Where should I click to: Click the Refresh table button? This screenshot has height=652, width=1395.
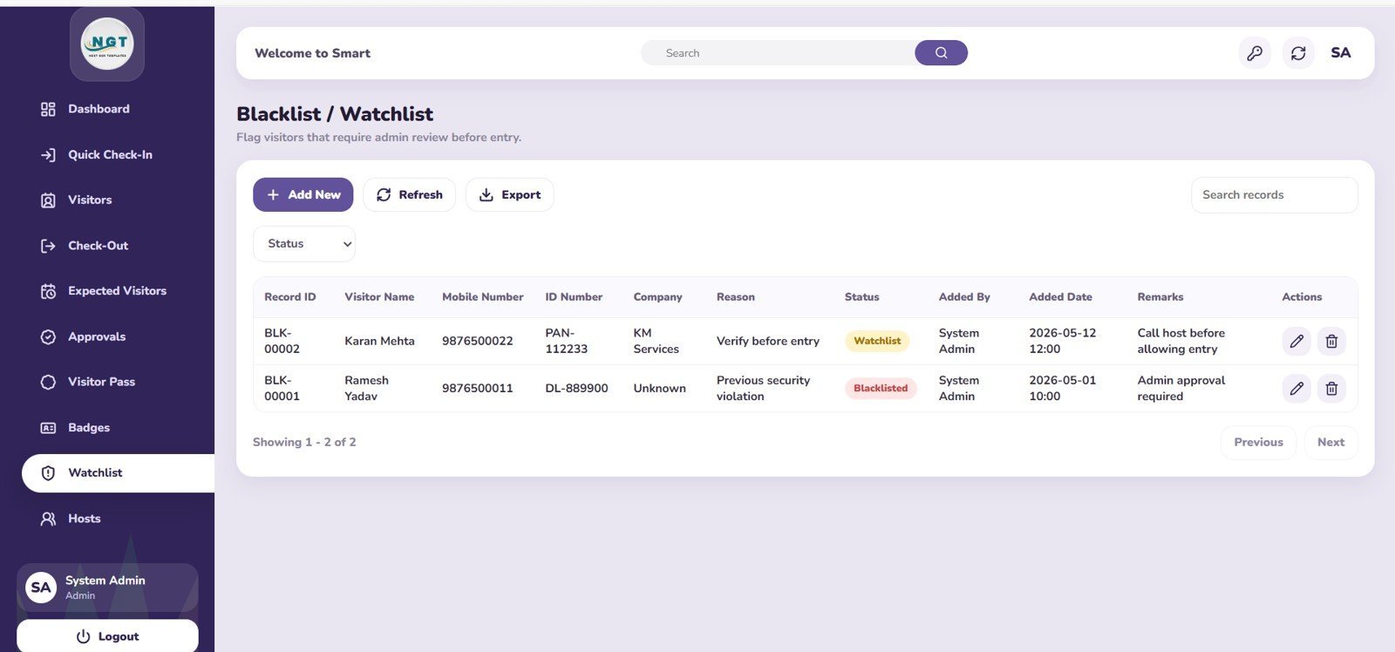[x=409, y=194]
